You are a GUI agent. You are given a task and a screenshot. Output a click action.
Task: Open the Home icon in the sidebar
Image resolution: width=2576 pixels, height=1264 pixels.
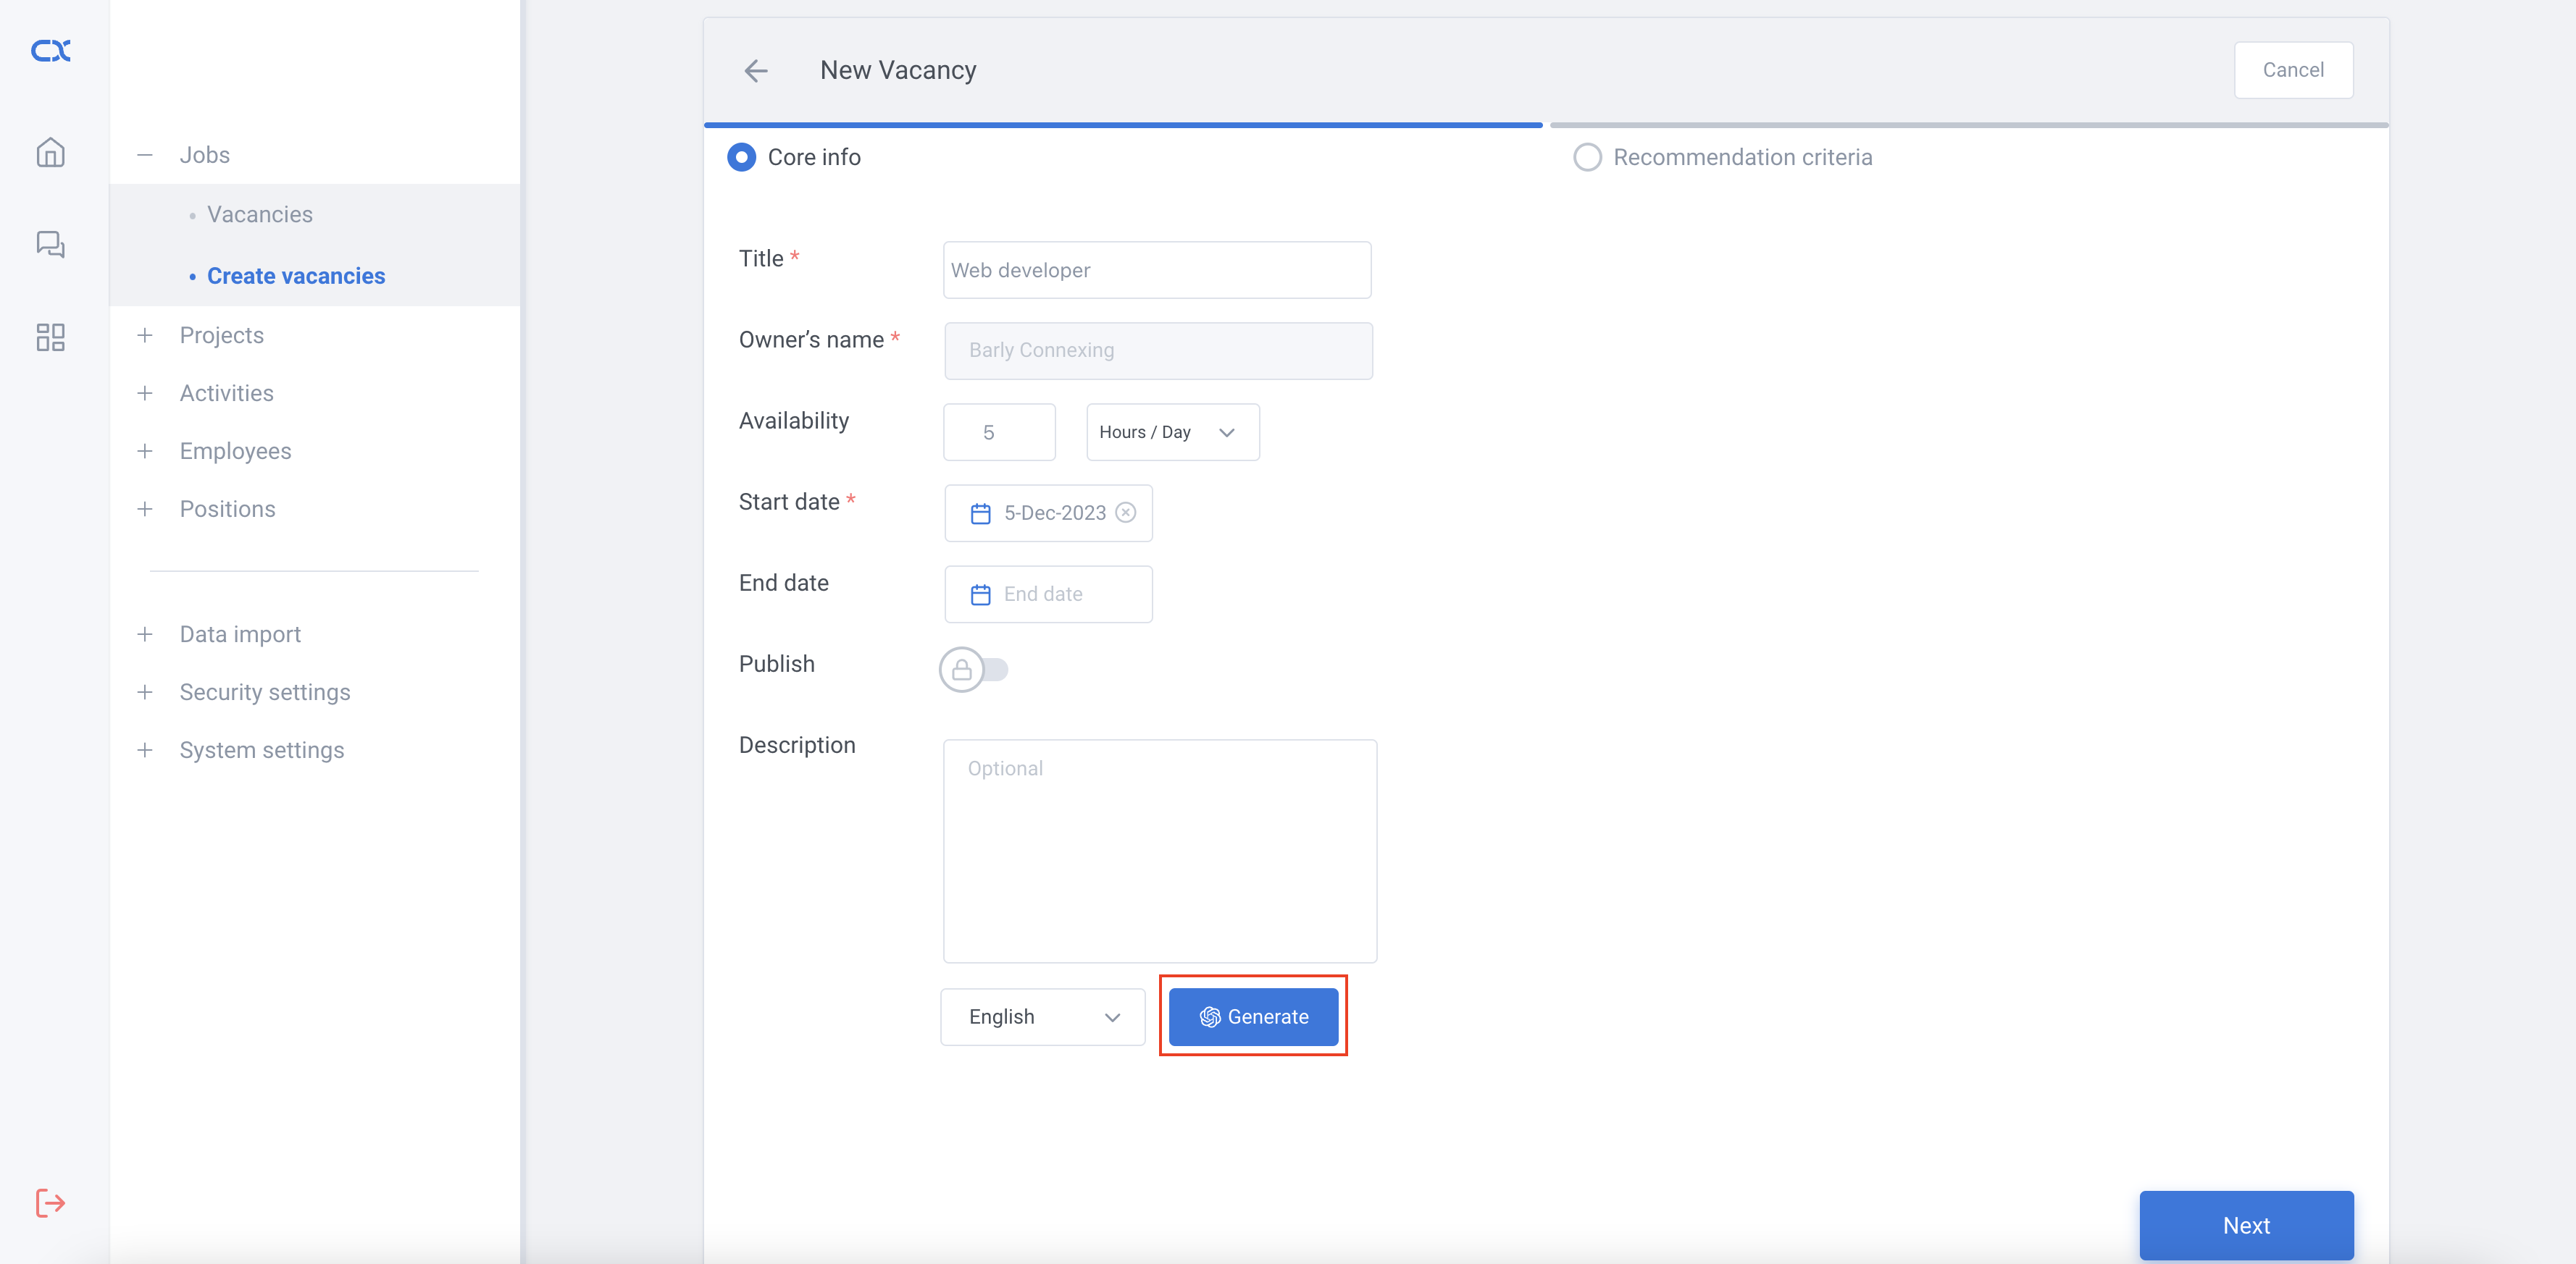click(51, 153)
